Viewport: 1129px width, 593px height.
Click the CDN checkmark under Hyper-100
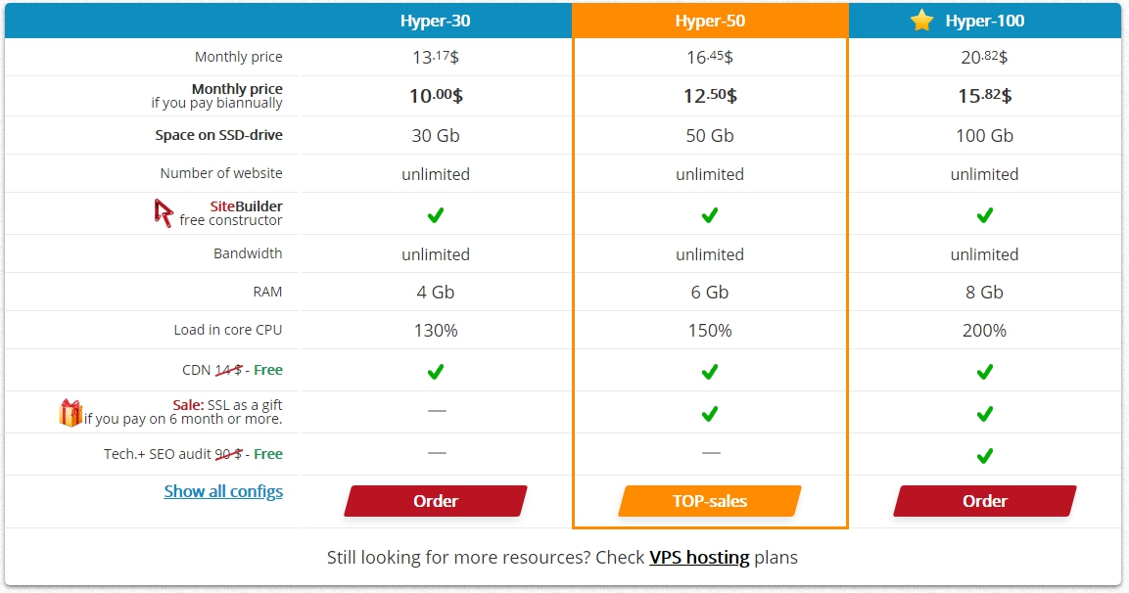984,371
